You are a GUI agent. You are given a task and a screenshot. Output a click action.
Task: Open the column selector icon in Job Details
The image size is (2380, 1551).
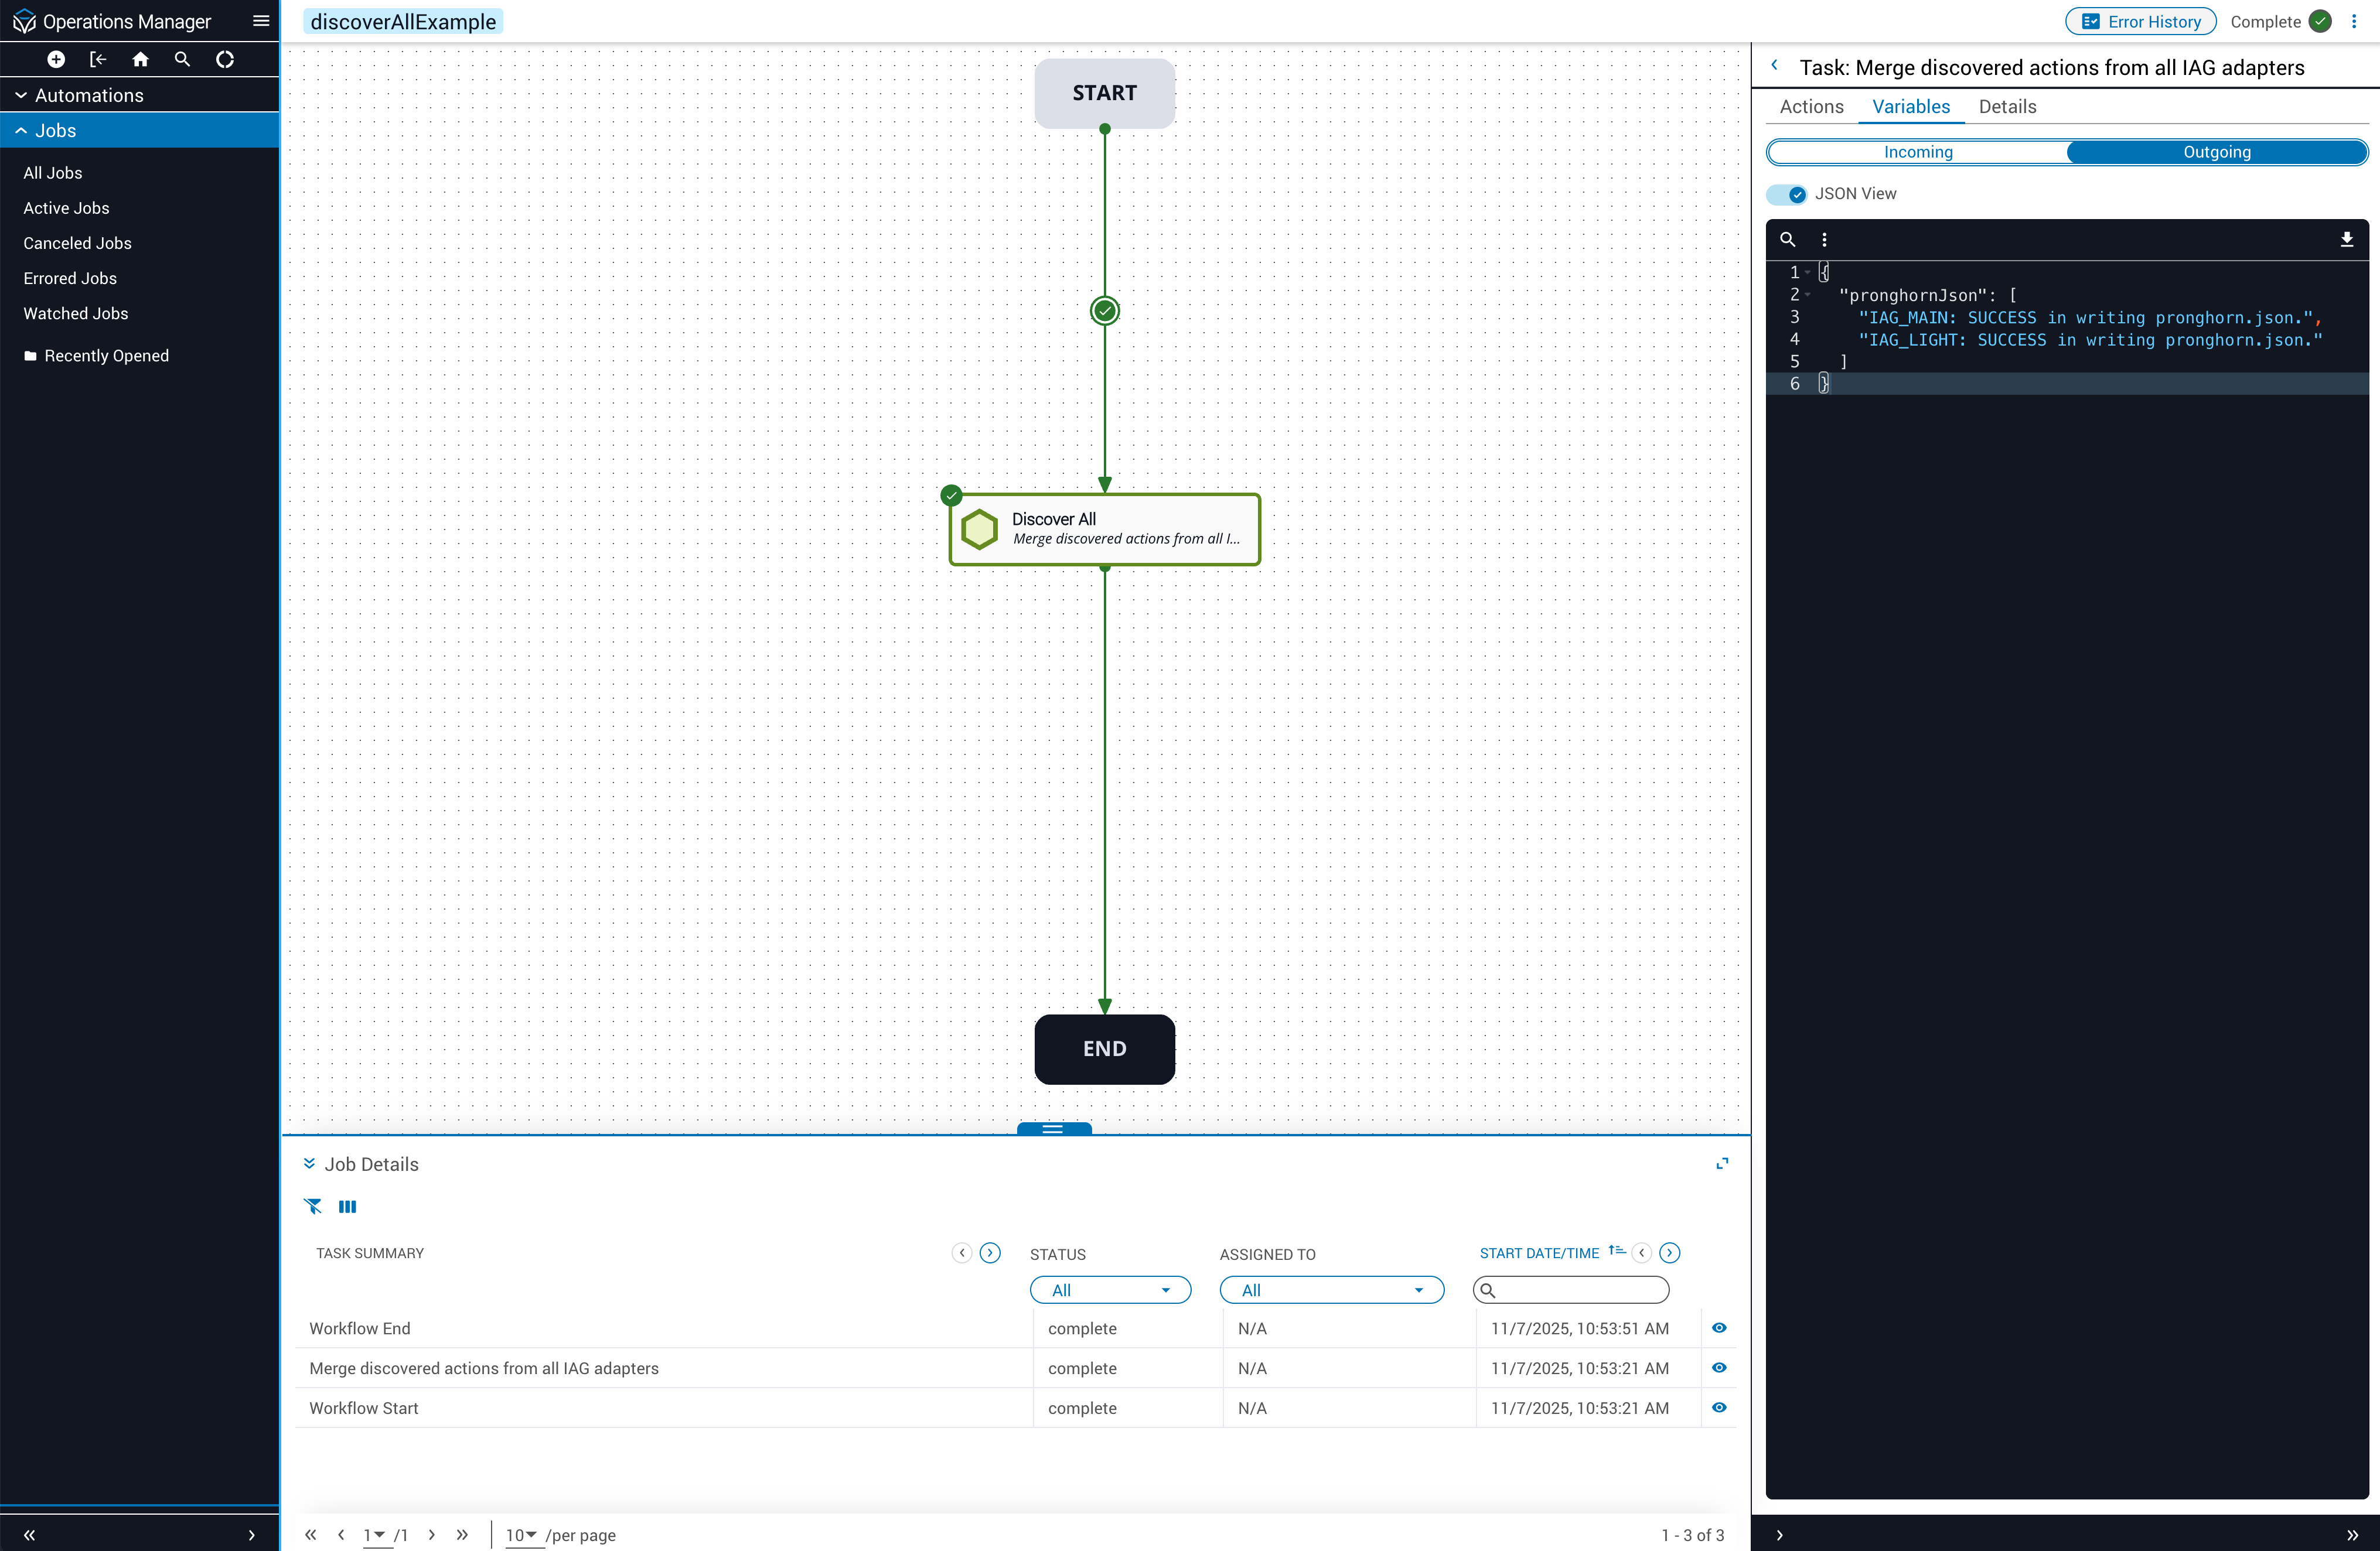pyautogui.click(x=347, y=1206)
